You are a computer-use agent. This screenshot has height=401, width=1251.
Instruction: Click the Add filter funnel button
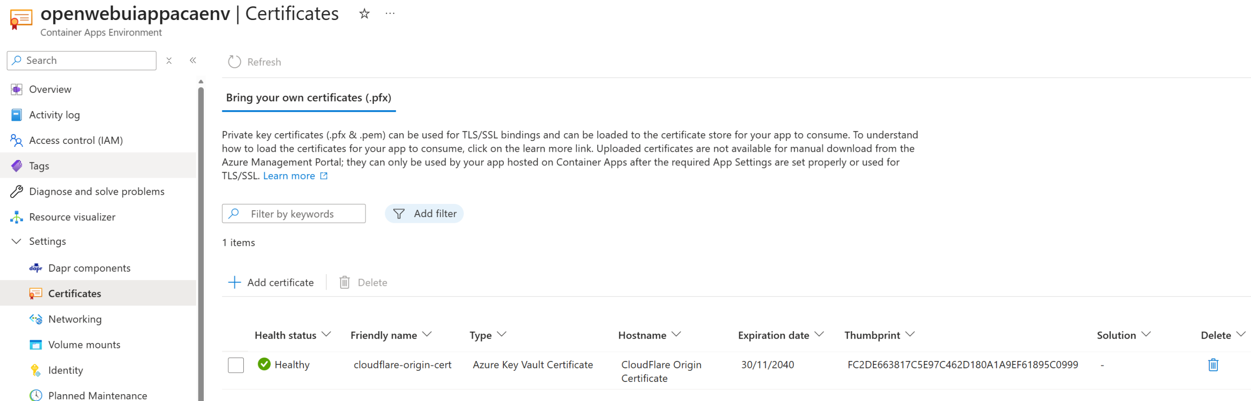pyautogui.click(x=424, y=214)
